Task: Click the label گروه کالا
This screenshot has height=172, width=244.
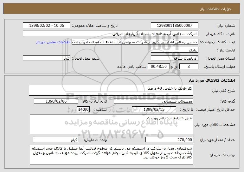Action: click(x=228, y=101)
